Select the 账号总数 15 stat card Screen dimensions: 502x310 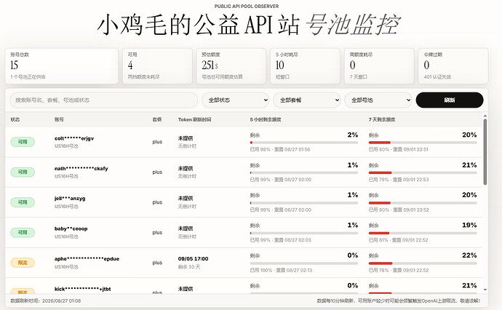coord(61,66)
